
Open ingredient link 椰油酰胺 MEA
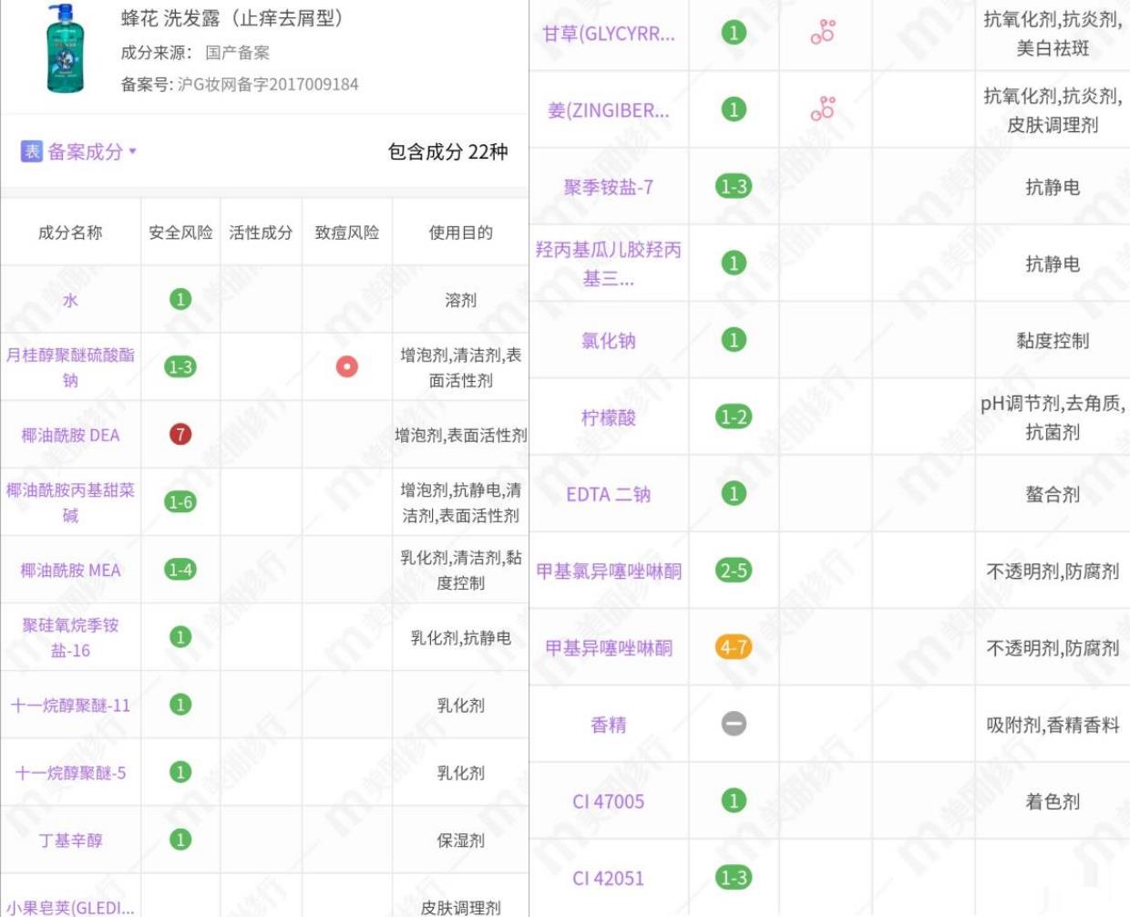point(70,570)
